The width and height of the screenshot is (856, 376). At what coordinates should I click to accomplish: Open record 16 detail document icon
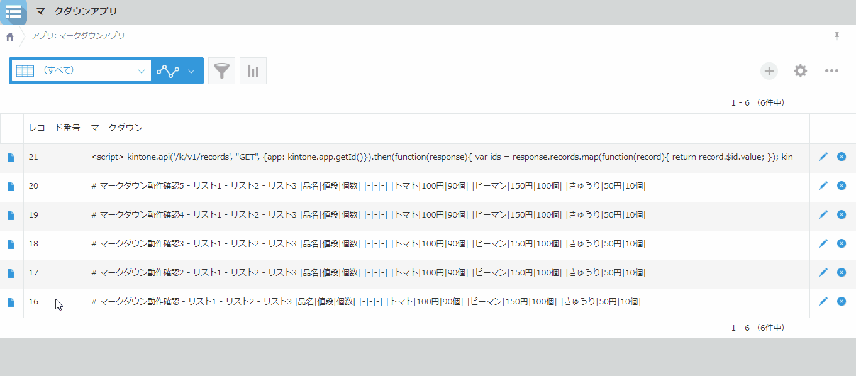(x=11, y=302)
